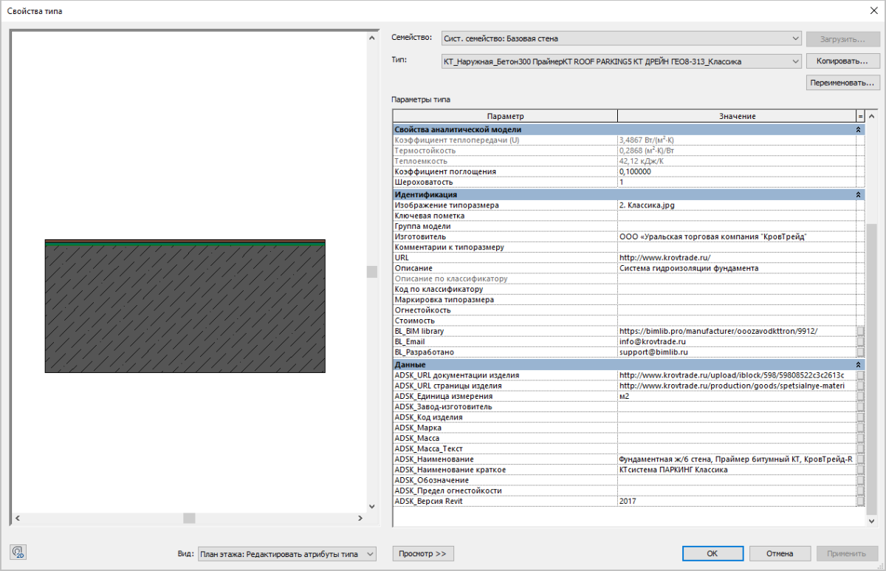Click associate button for BL_BIM library row
The height and width of the screenshot is (571, 886).
tap(860, 332)
